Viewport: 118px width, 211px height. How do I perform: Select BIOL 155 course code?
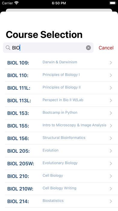pyautogui.click(x=18, y=126)
